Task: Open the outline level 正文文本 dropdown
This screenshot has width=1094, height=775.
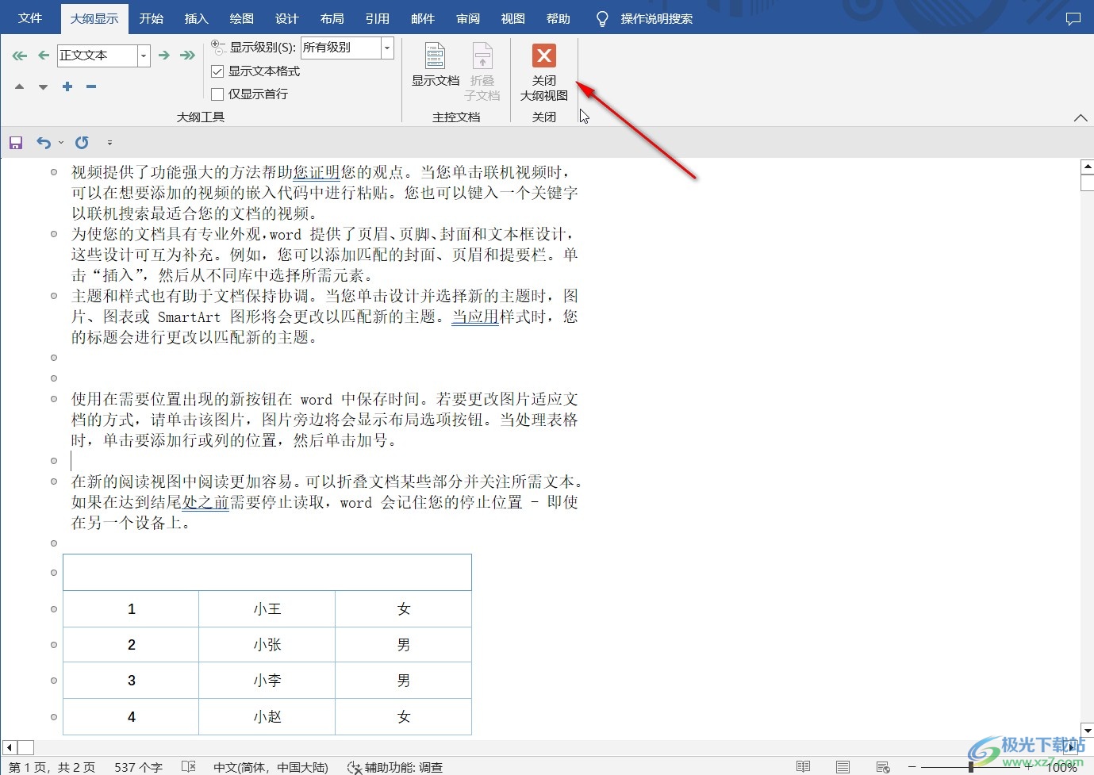Action: pyautogui.click(x=144, y=56)
